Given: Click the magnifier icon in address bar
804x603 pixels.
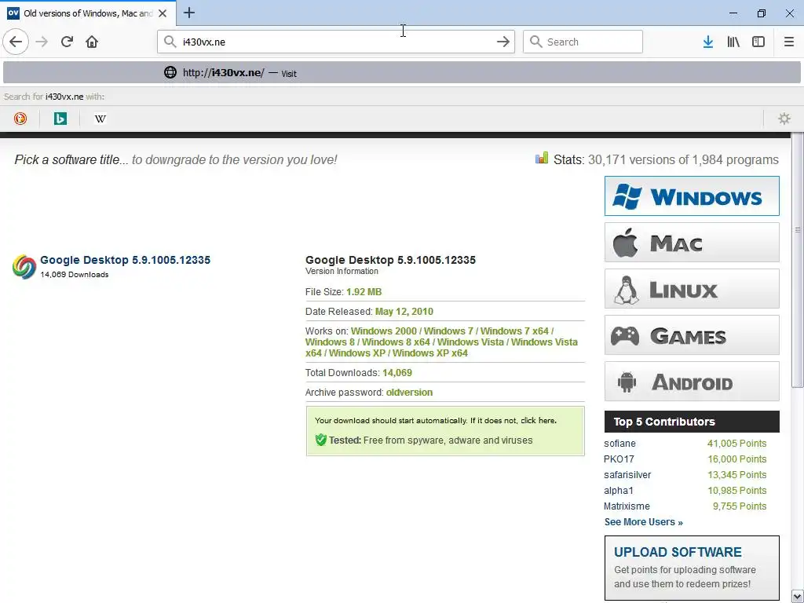Looking at the screenshot, I should coord(170,42).
